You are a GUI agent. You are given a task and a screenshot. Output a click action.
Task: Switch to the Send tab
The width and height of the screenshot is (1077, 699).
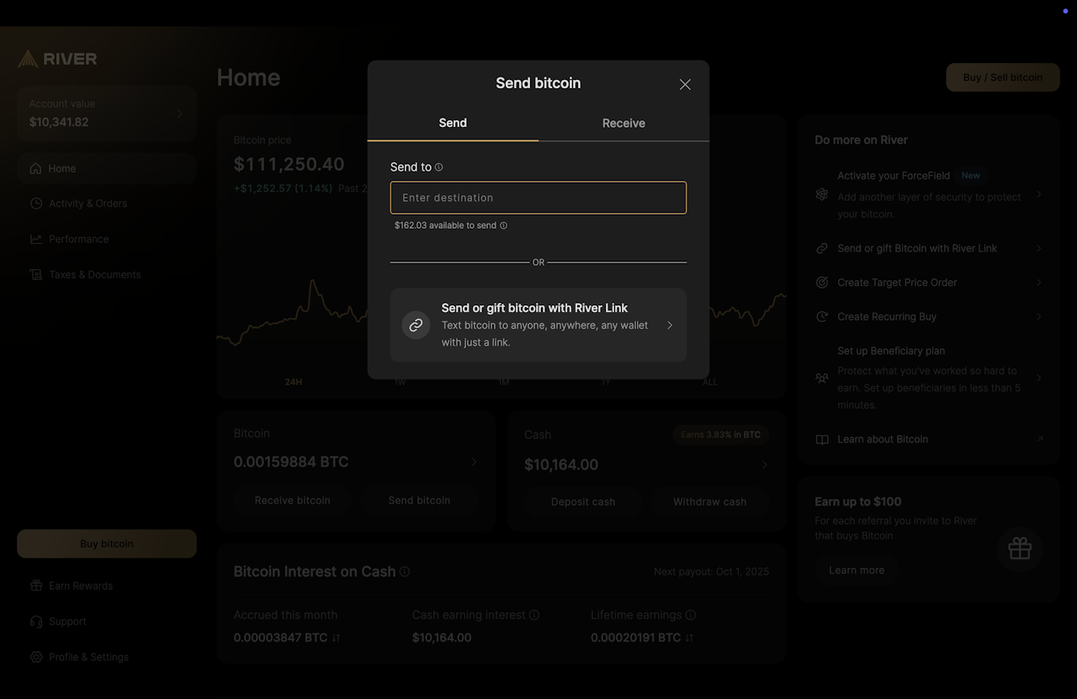[453, 123]
